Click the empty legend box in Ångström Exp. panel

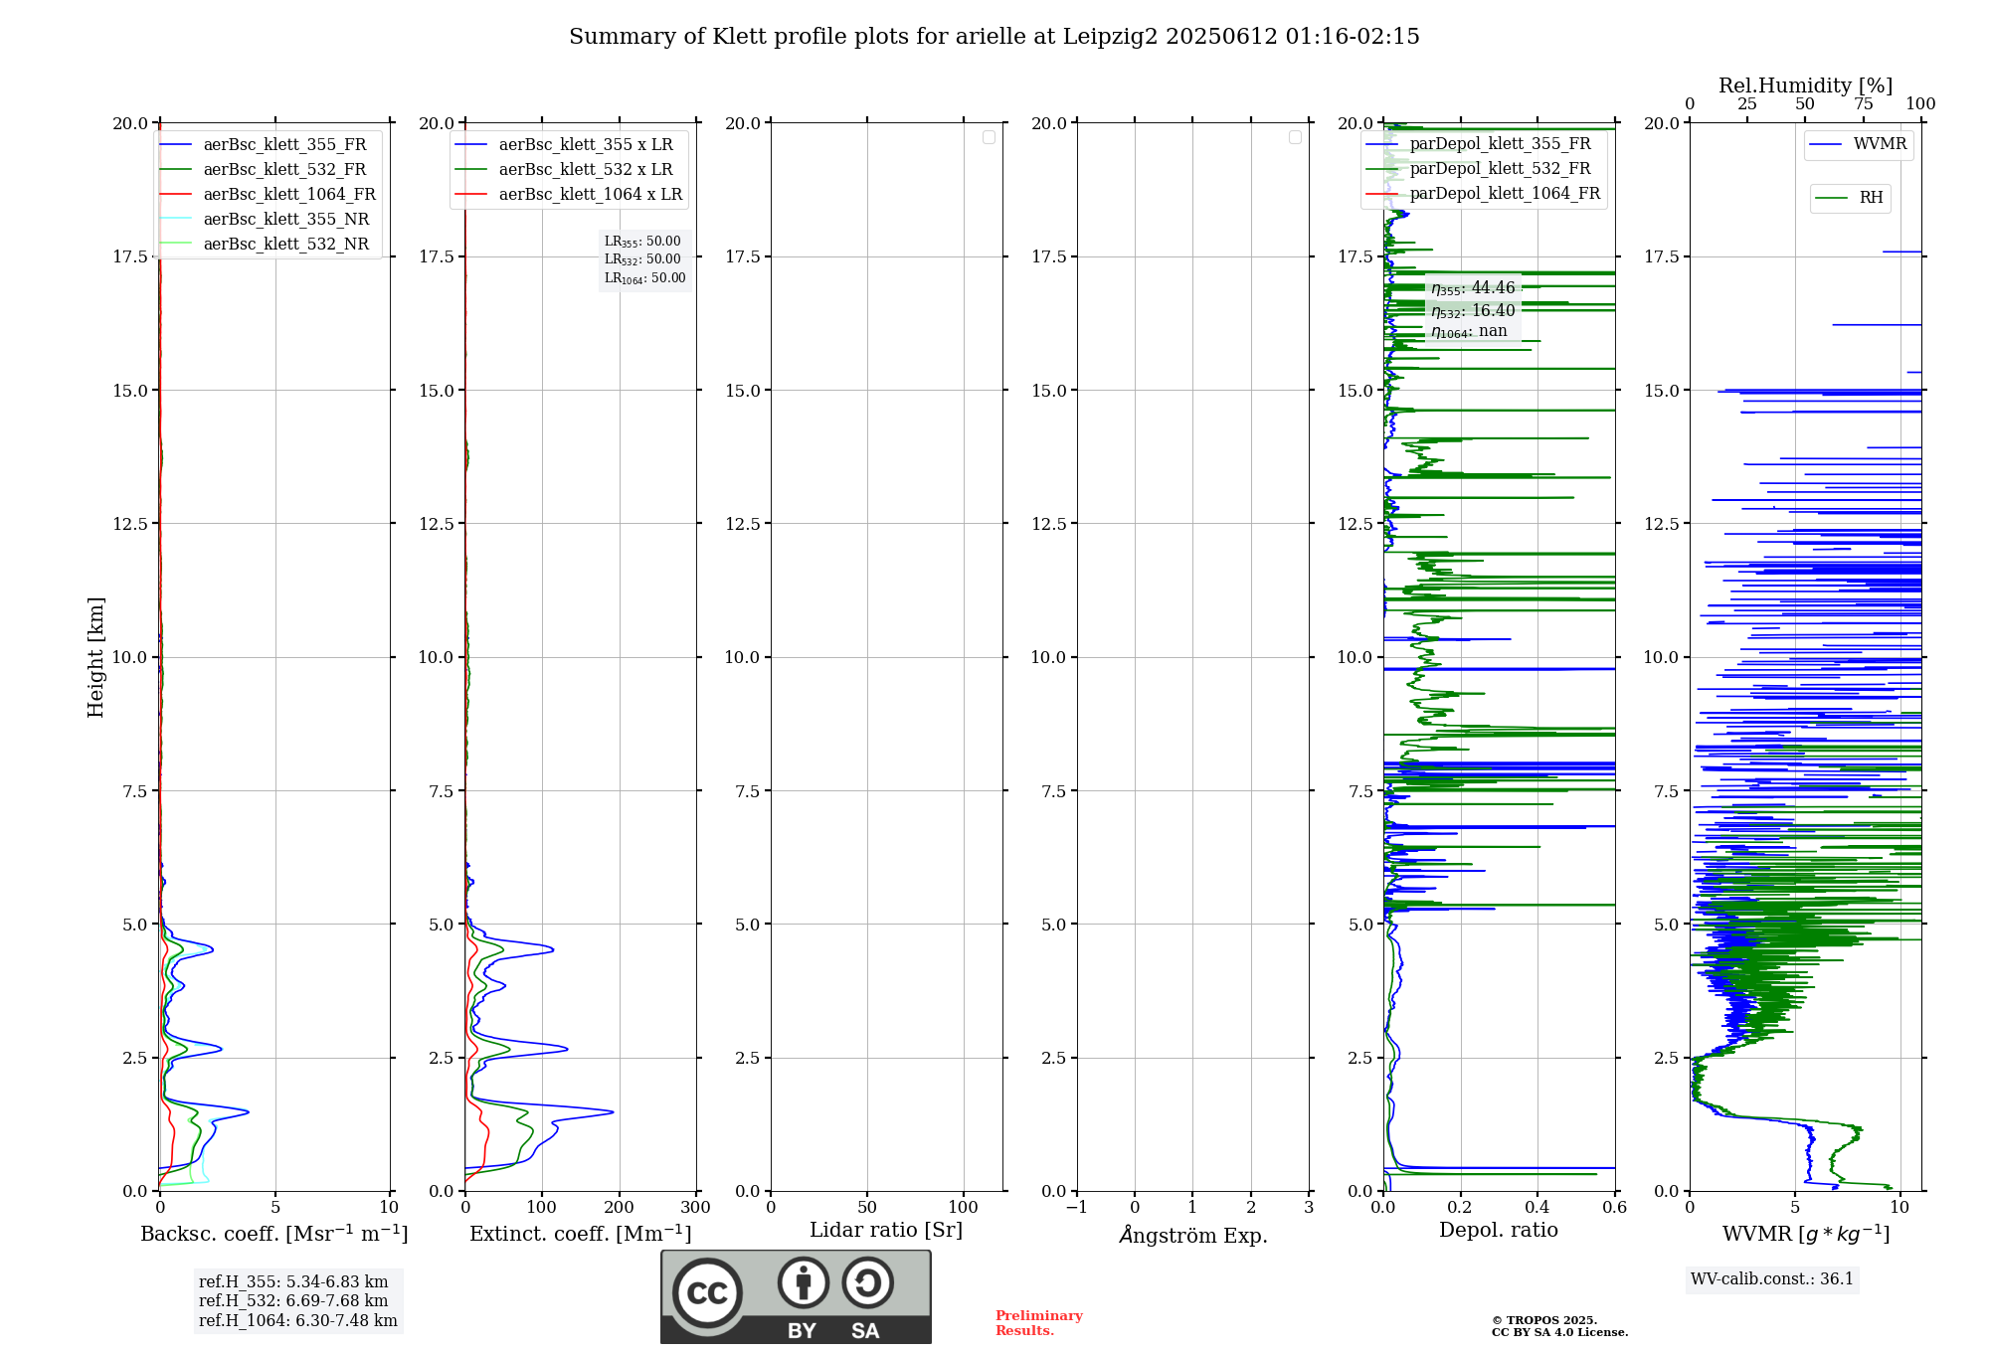tap(1295, 137)
